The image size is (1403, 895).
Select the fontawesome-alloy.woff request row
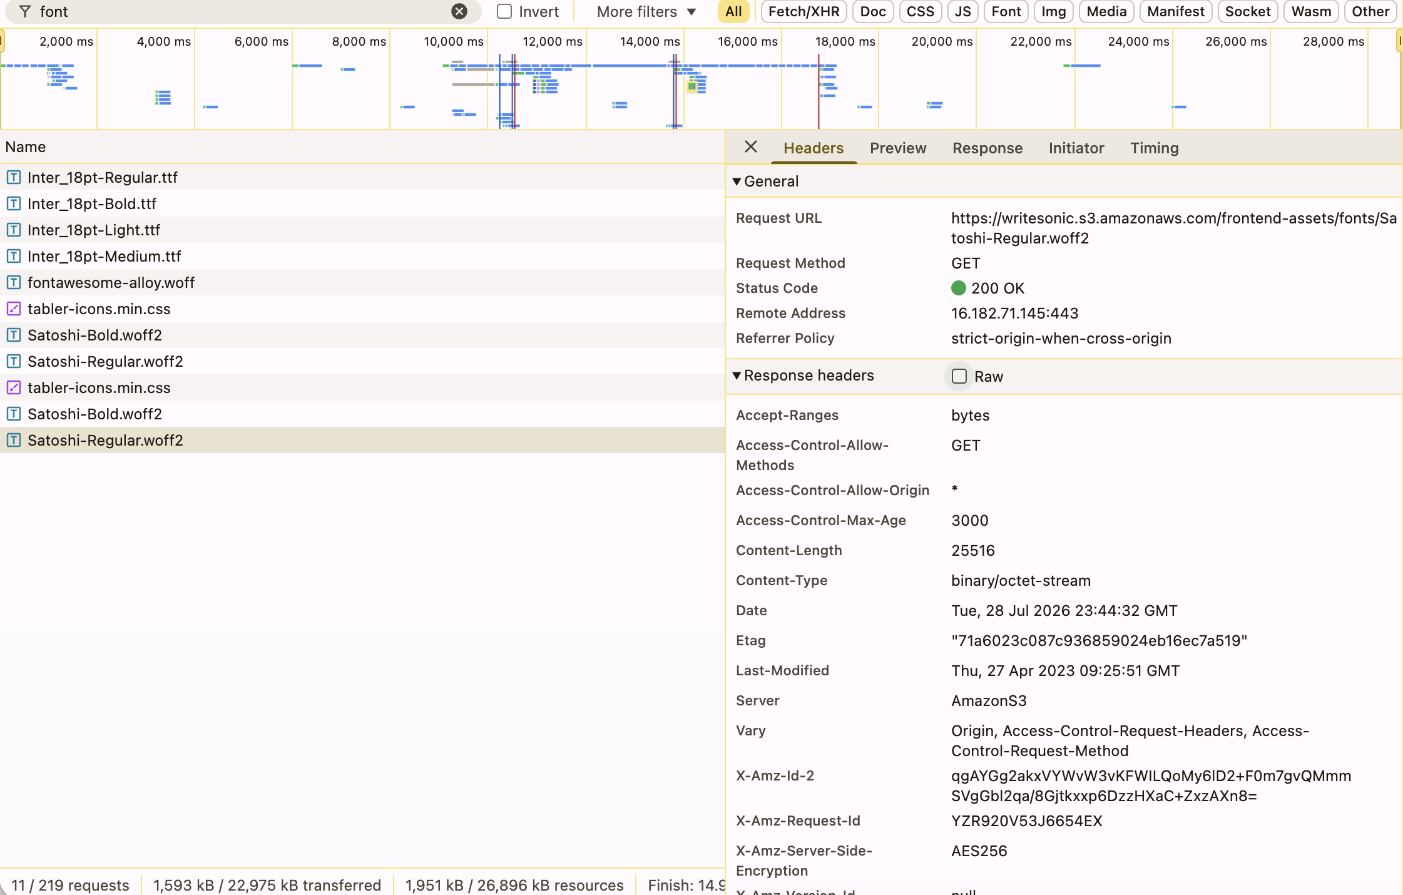tap(362, 282)
